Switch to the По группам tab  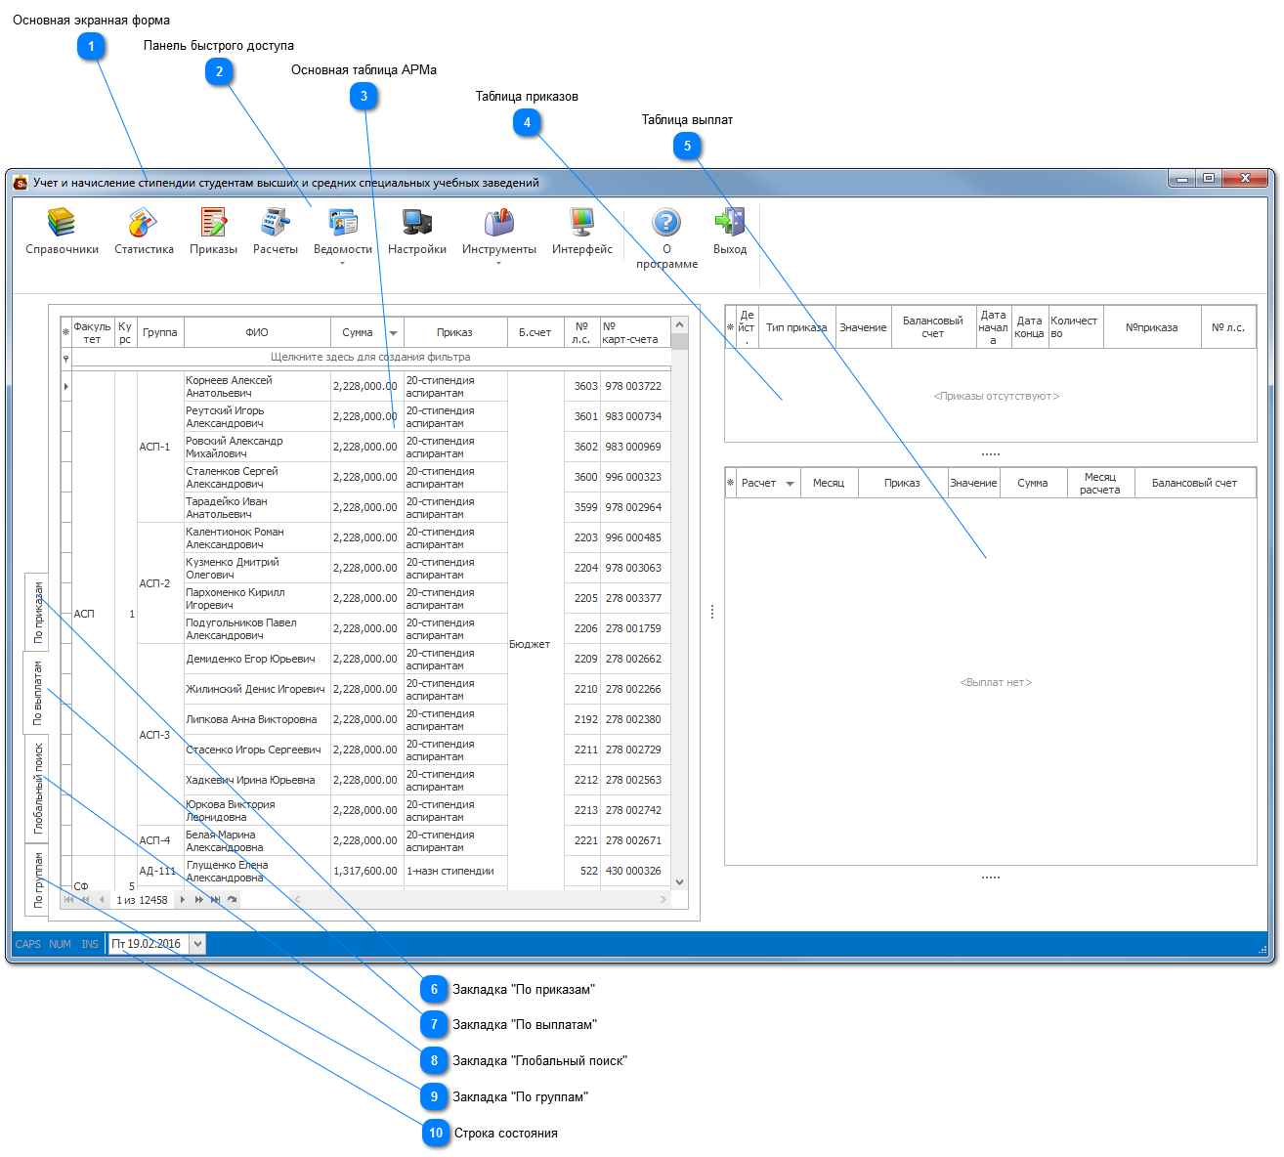[37, 879]
